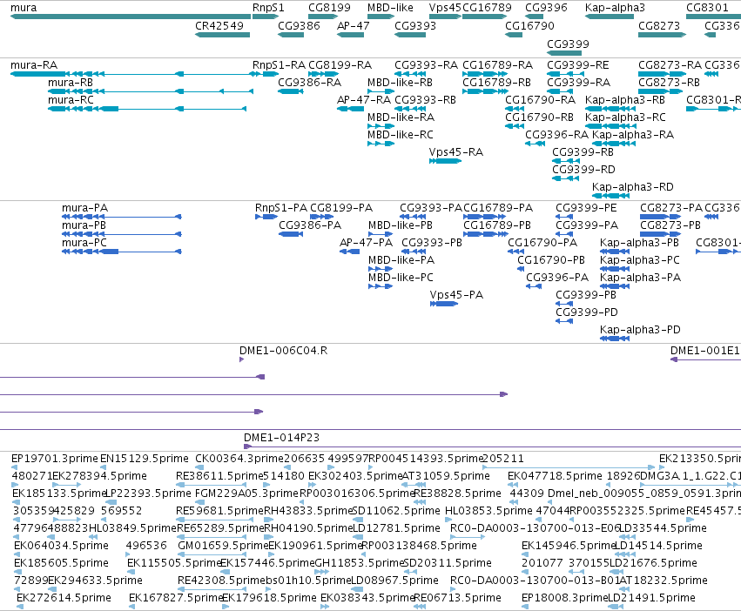Click the mura gene label
This screenshot has width=741, height=611.
click(x=24, y=8)
